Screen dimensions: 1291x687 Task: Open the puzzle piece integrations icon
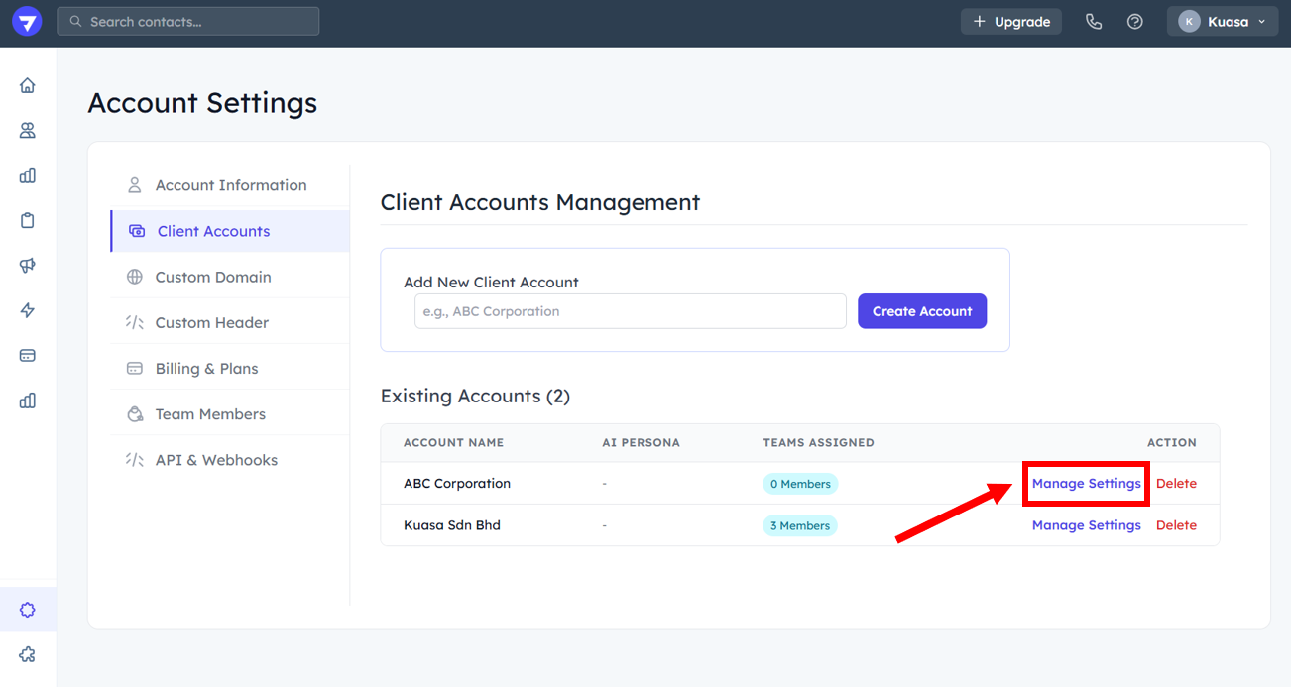[x=28, y=654]
